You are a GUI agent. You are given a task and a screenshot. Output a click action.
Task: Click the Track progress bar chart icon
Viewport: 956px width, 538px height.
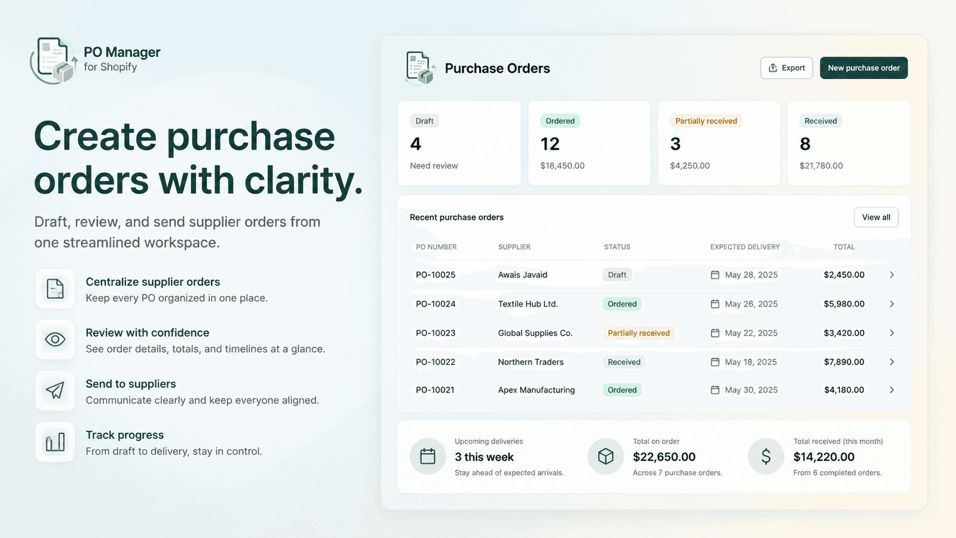55,442
